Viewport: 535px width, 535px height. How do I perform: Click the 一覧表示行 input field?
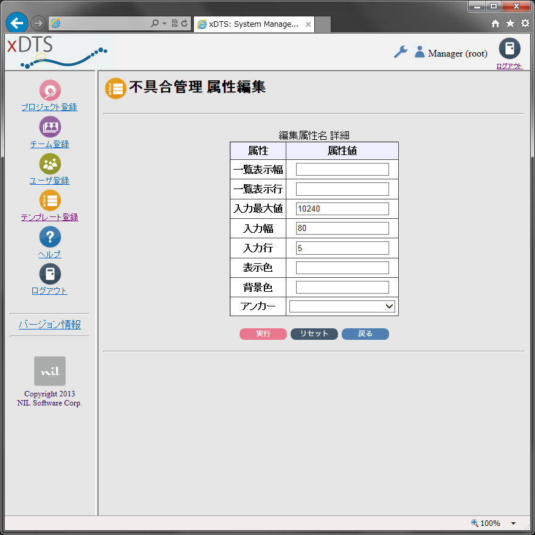coord(342,189)
